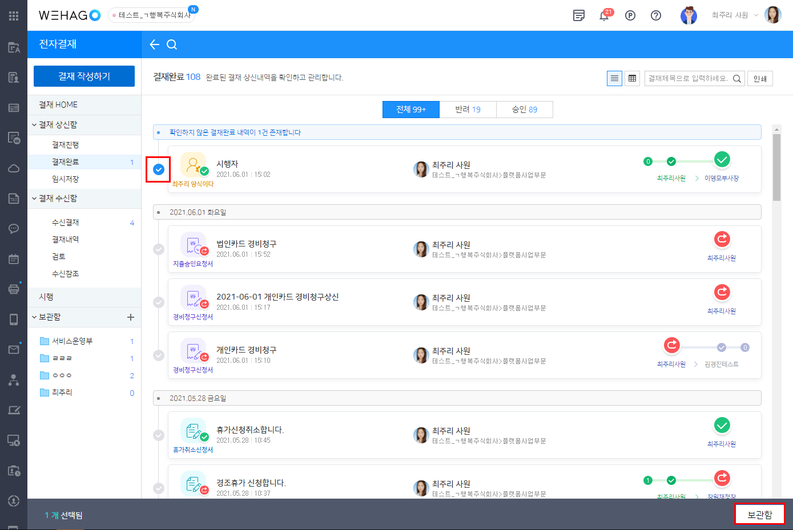This screenshot has width=793, height=530.
Task: Open the help question mark icon
Action: pyautogui.click(x=656, y=15)
